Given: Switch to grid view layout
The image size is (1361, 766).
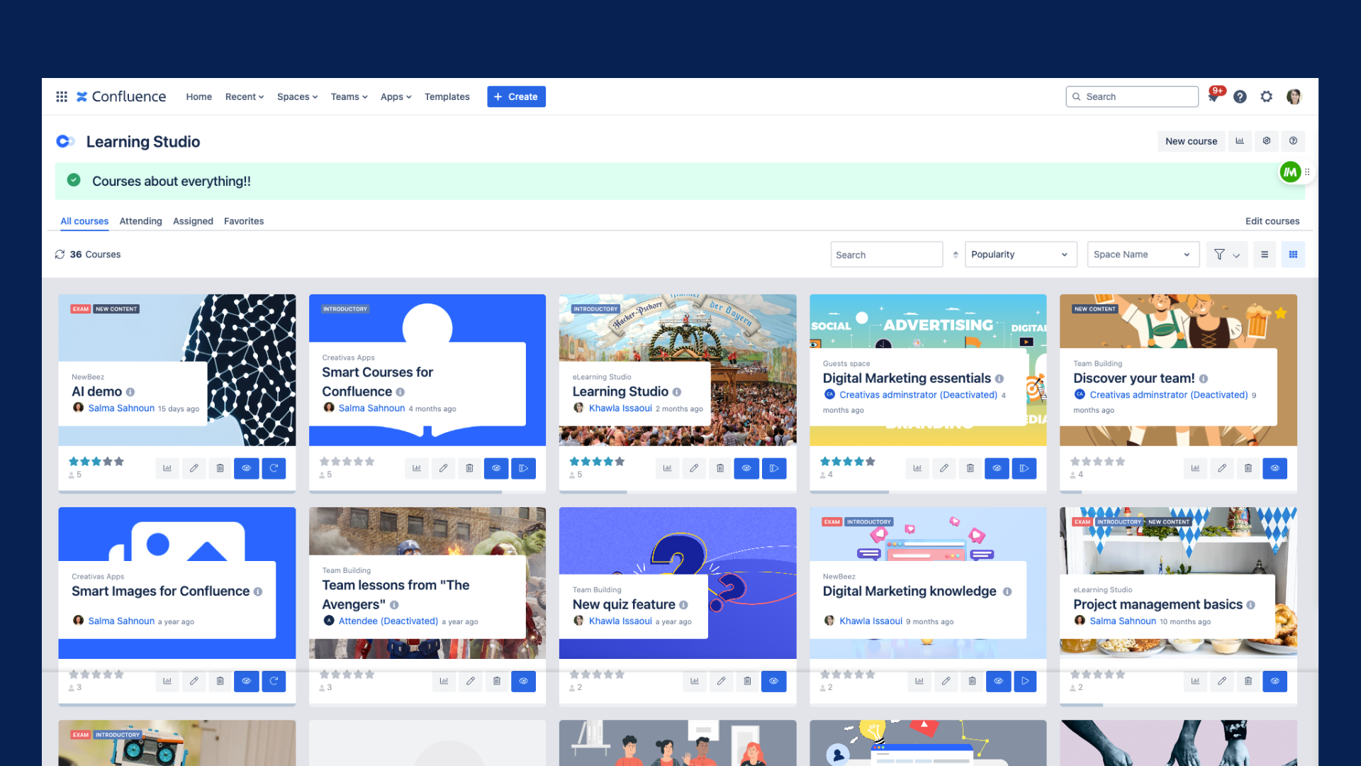Looking at the screenshot, I should point(1293,255).
